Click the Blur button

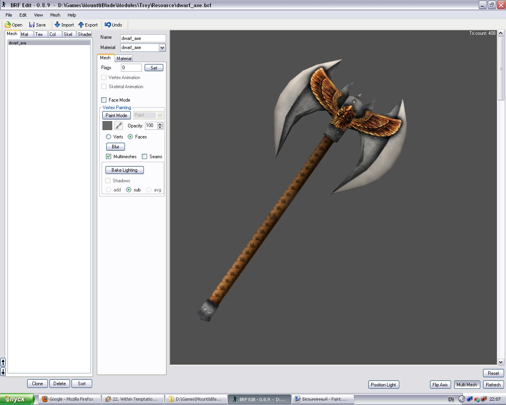pyautogui.click(x=115, y=147)
